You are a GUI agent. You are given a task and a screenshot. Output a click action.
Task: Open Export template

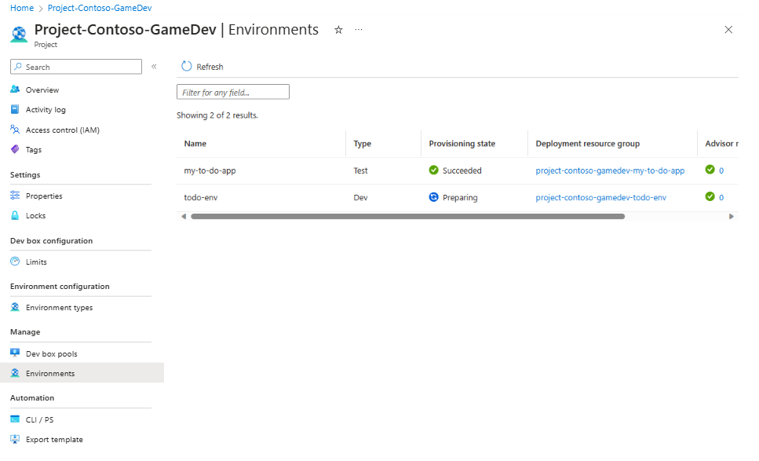pyautogui.click(x=54, y=440)
